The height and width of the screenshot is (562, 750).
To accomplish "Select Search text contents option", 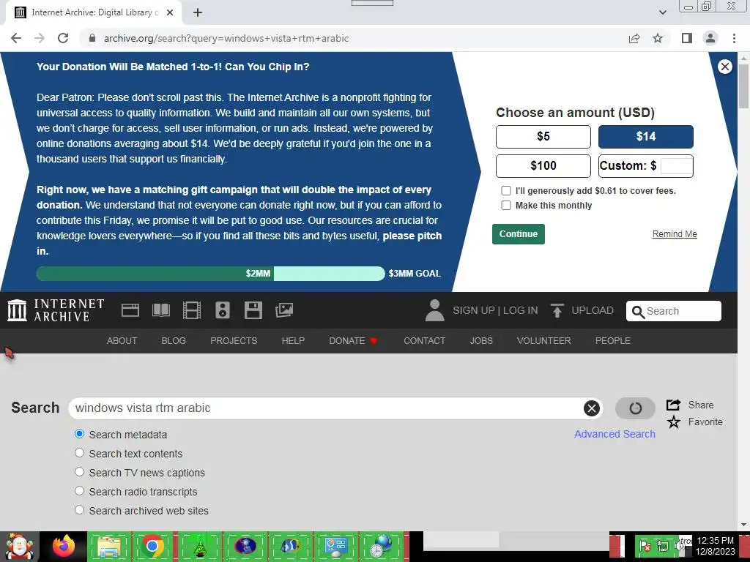I will (x=79, y=452).
